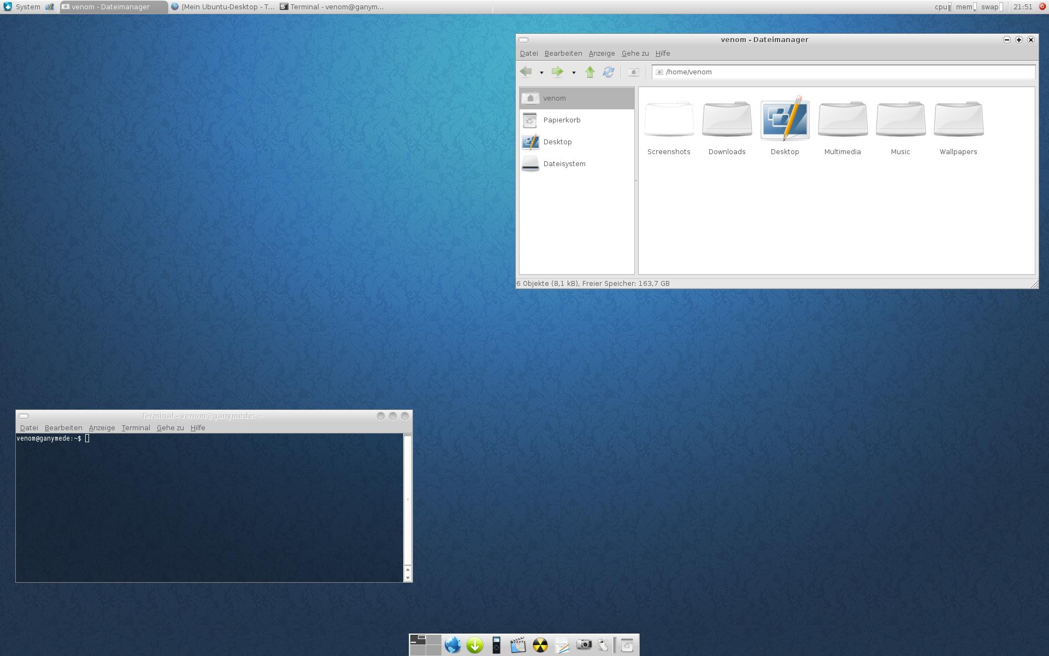Open Bearbeiten menu in the file manager
The image size is (1049, 656).
[x=563, y=53]
